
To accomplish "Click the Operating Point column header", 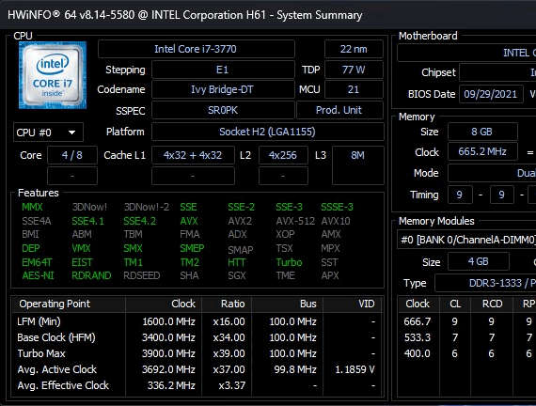I will point(69,304).
